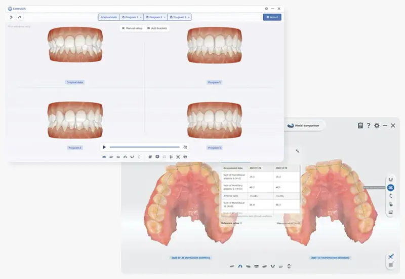Click the blue Report button
This screenshot has height=279, width=405.
pos(272,17)
